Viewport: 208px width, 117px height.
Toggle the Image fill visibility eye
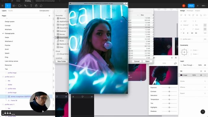point(201,75)
